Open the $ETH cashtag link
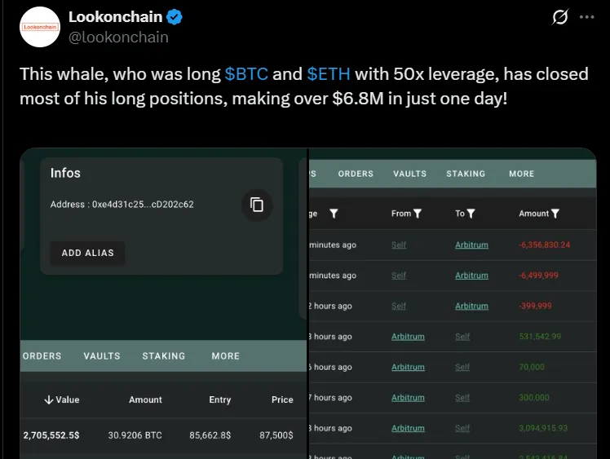This screenshot has width=610, height=459. coord(329,74)
